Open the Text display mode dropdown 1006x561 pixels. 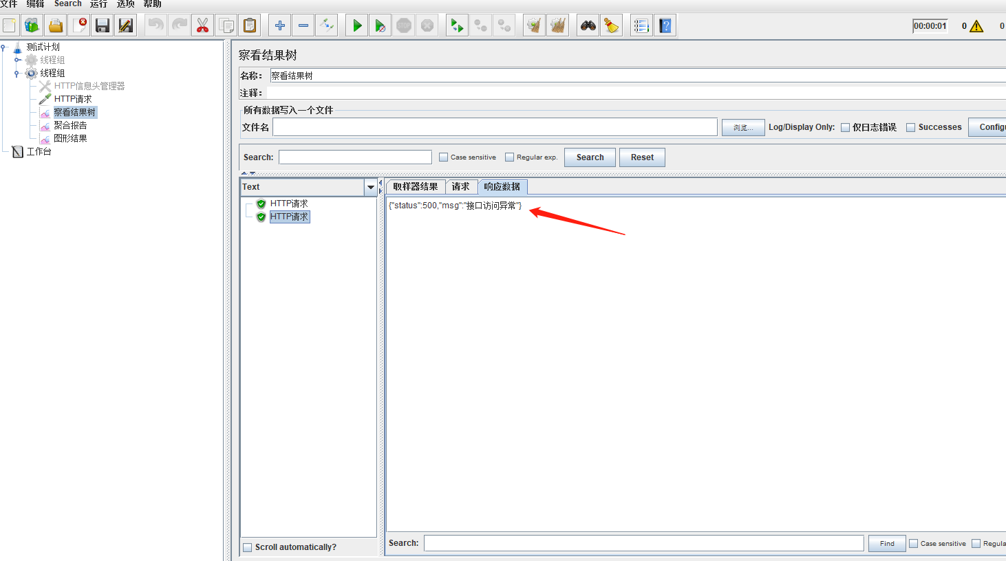pyautogui.click(x=371, y=186)
